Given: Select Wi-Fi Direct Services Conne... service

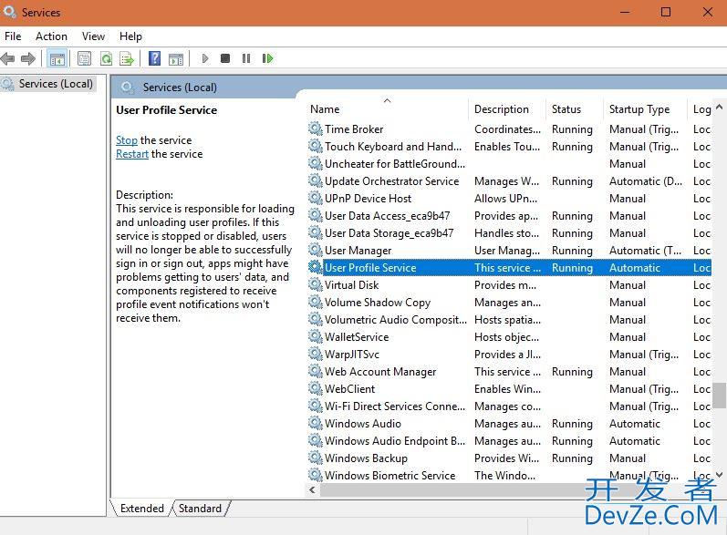Looking at the screenshot, I should 509,406.
